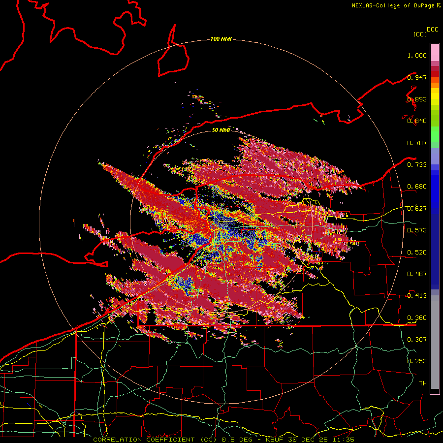
Task: Click the DCC legend title
Action: (432, 30)
